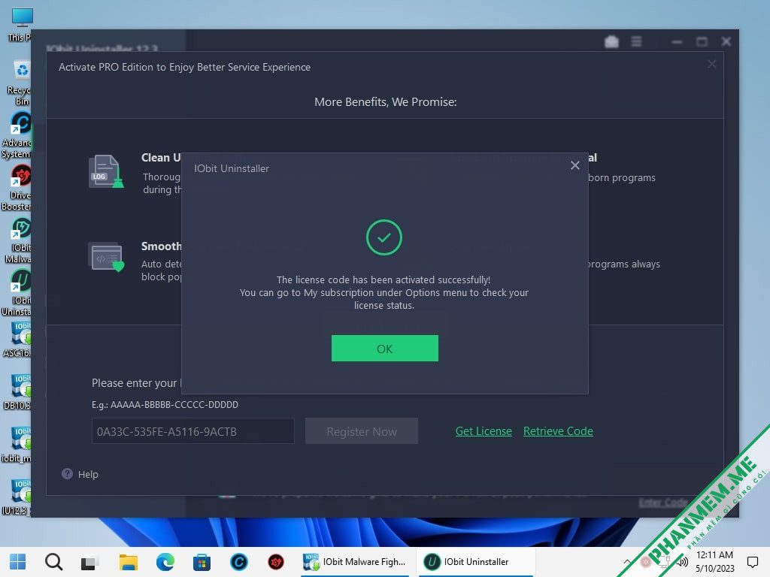Close the Activate PRO Edition window
The image size is (770, 577).
coord(711,65)
